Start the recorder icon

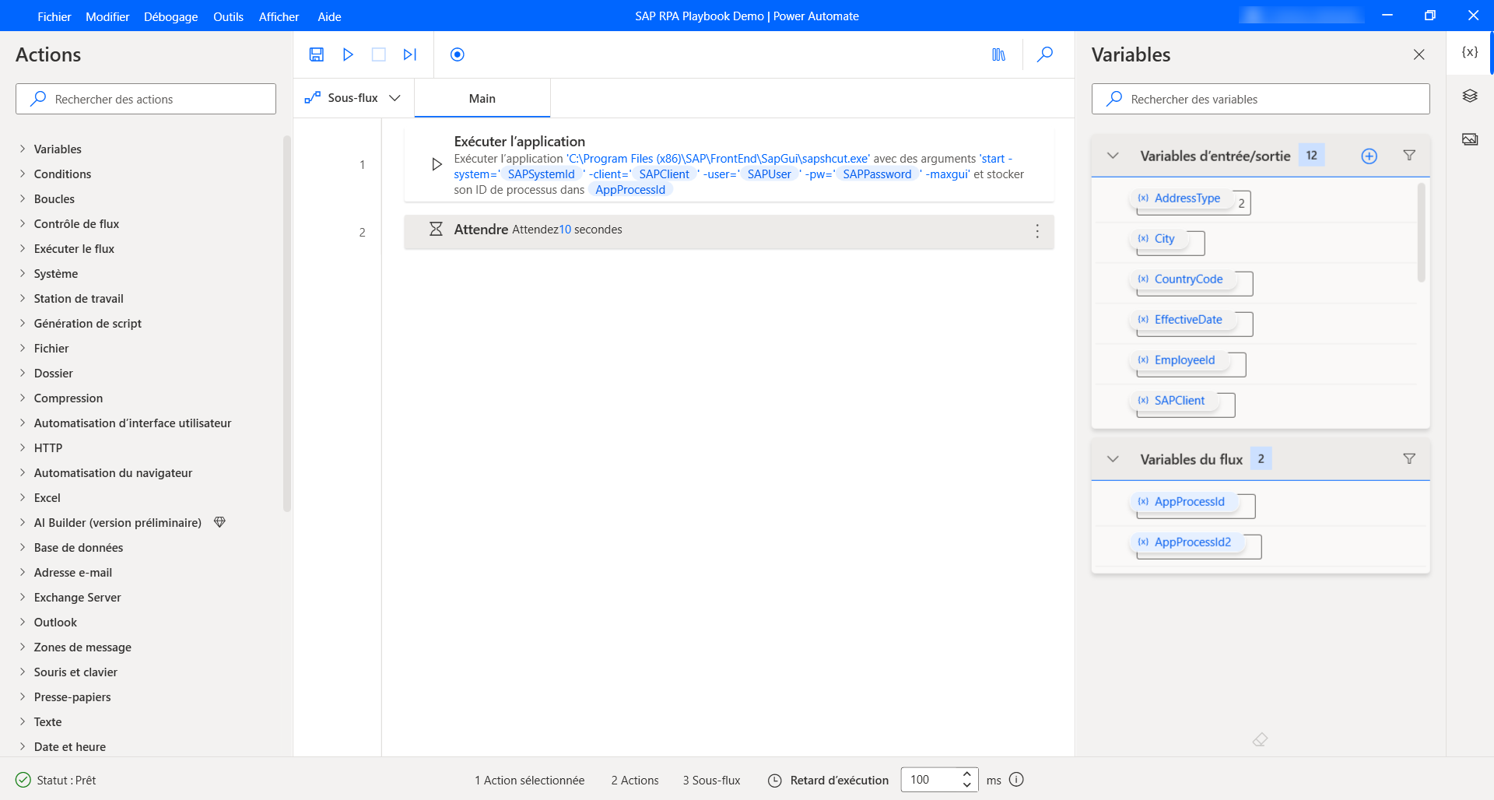458,54
